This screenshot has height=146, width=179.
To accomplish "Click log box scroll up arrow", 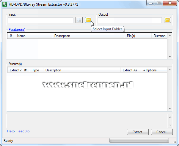I will point(170,117).
